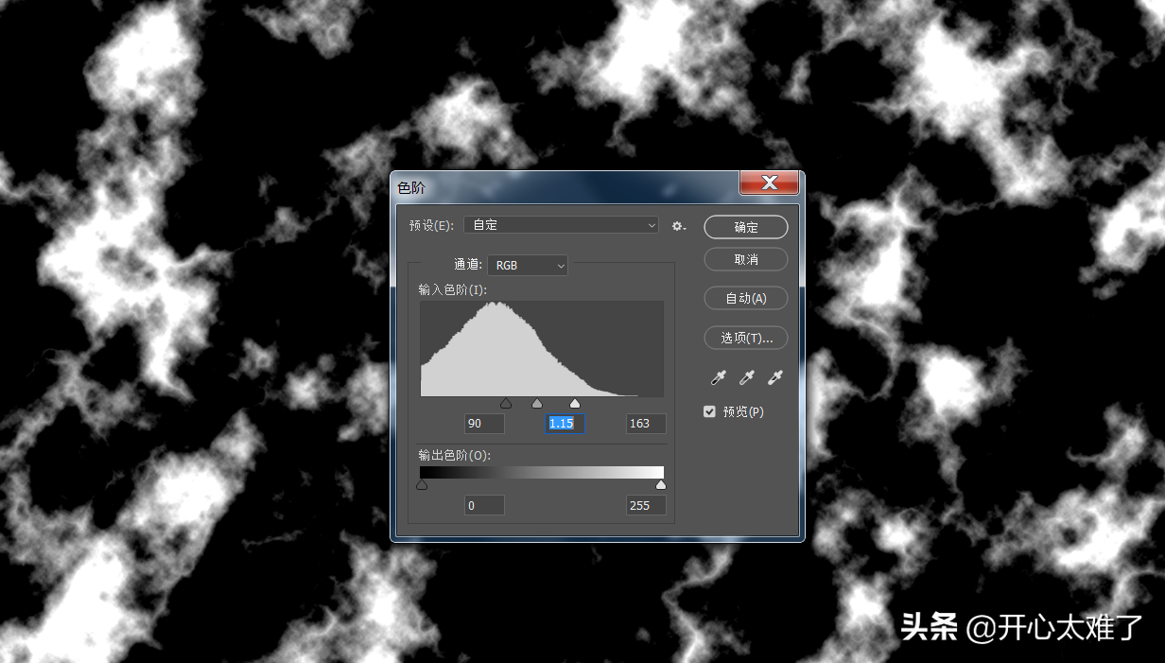Toggle the 预览(P) checkbox
This screenshot has width=1165, height=663.
coord(709,412)
